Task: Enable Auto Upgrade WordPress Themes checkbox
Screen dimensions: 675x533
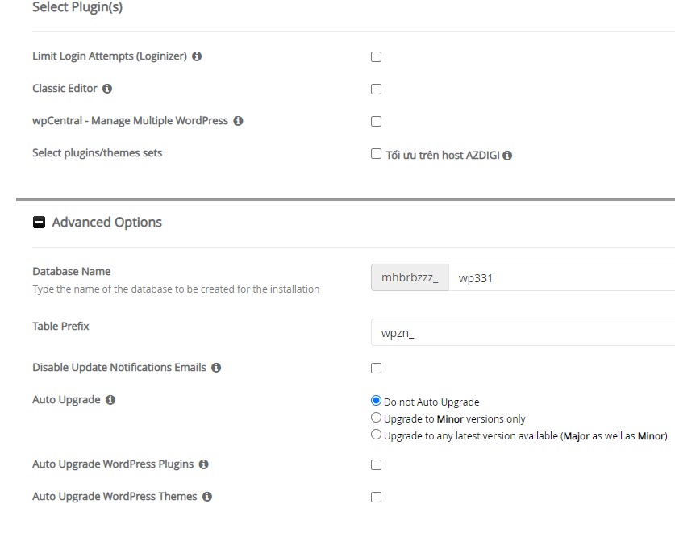Action: coord(377,498)
